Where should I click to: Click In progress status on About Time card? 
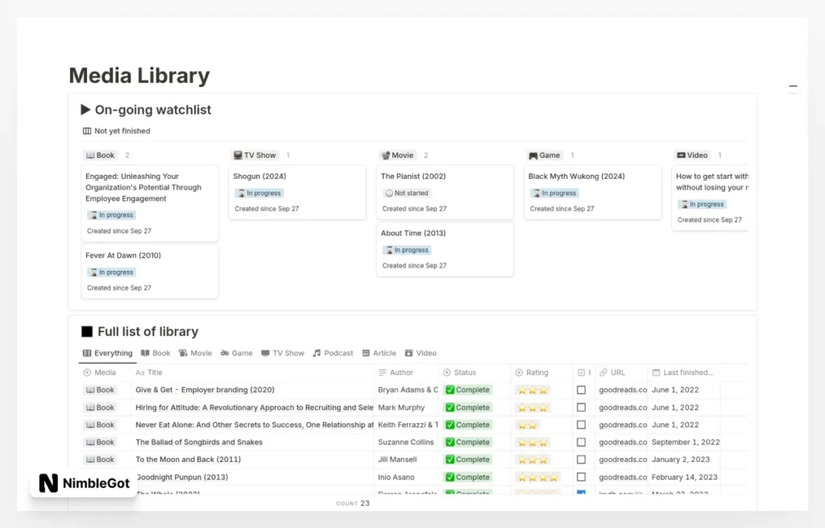coord(407,250)
